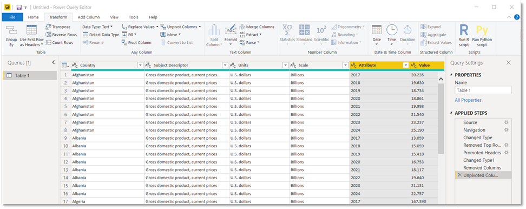526x209 pixels.
Task: Collapse the Queries pane with chevron
Action: (x=53, y=62)
